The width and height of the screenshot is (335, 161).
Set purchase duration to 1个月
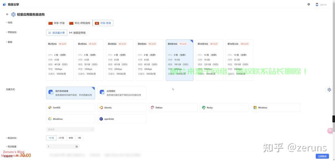point(51,138)
